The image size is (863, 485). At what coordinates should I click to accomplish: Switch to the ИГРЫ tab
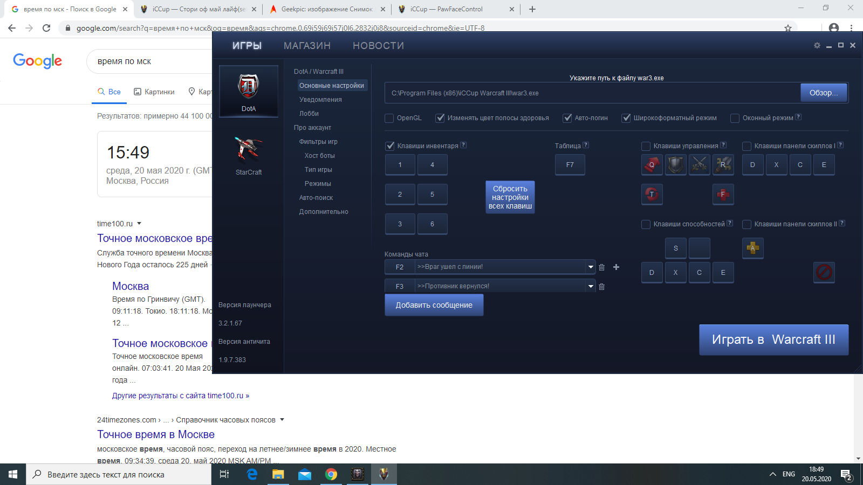(x=247, y=46)
